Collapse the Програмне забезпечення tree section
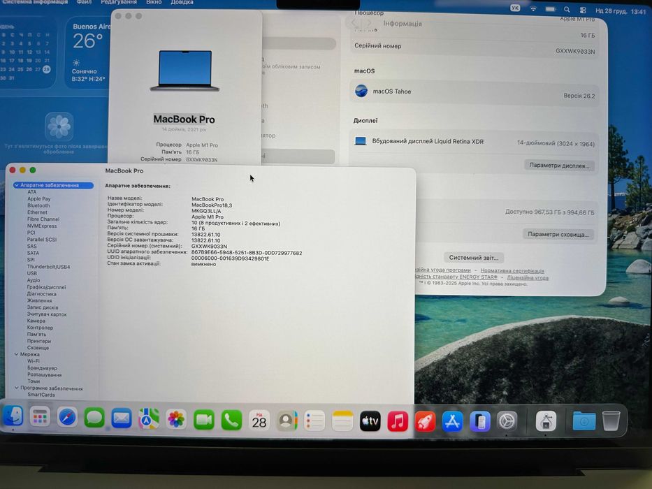652x489 pixels. coord(16,388)
